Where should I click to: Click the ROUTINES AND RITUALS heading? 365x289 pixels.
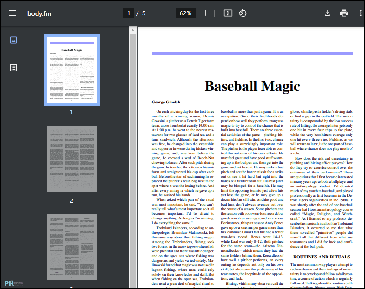click(321, 257)
